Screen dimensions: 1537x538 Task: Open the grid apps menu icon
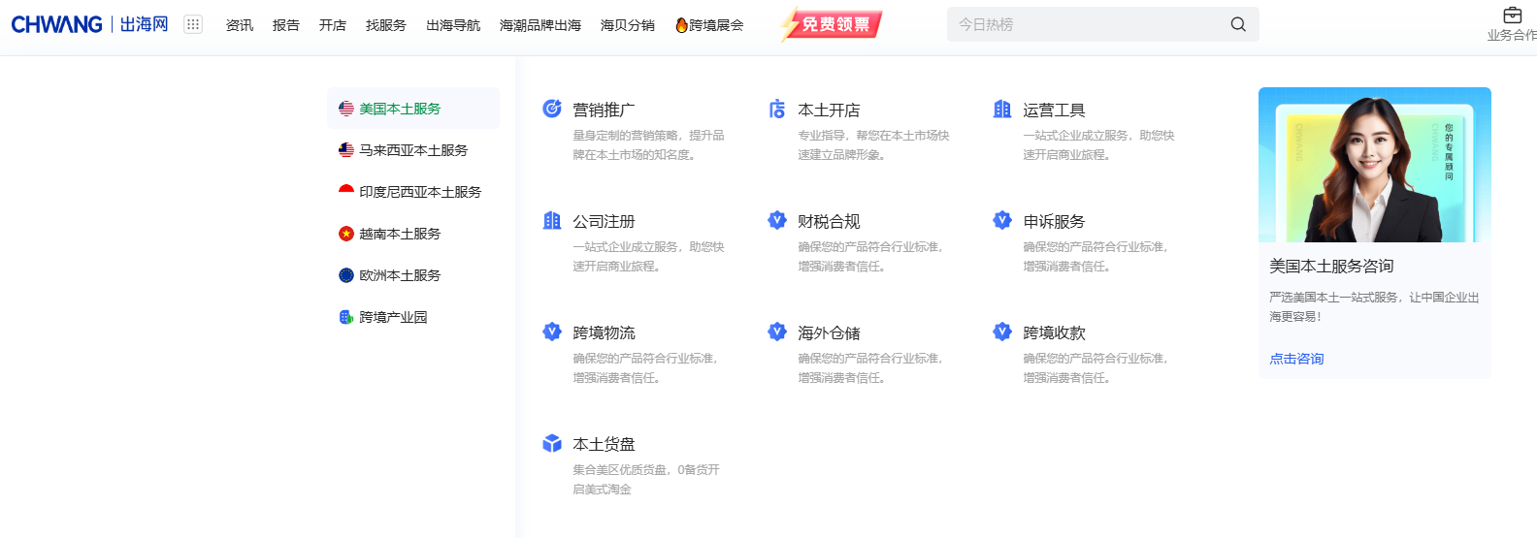193,24
